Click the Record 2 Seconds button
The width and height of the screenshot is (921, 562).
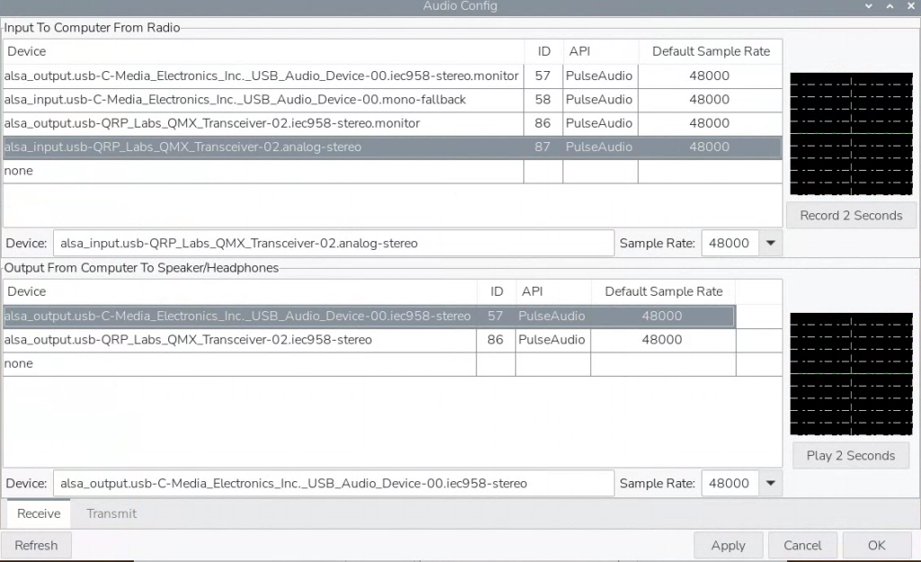851,216
